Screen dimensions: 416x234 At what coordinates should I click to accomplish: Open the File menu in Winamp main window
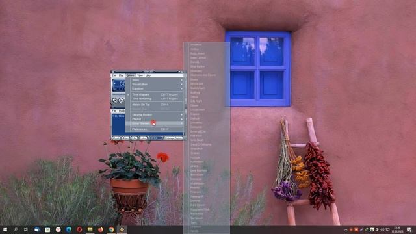coord(114,75)
